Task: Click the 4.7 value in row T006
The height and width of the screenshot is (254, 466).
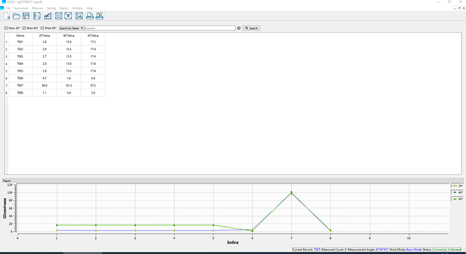Action: coord(44,78)
